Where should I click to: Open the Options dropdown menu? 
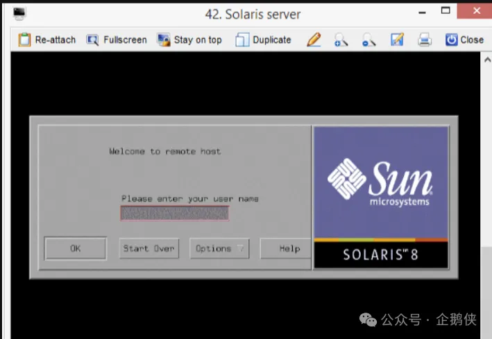[x=219, y=248]
